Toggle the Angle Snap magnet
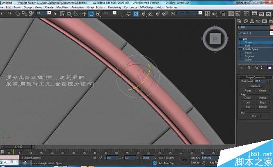The width and height of the screenshot is (273, 167). (151, 14)
